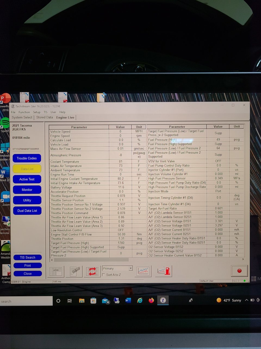The height and width of the screenshot is (349, 261).
Task: Switch to the Stored Data tab
Action: [x=45, y=117]
